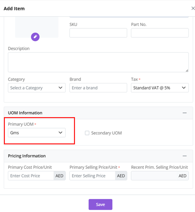Click inside the Description text area
This screenshot has height=212, width=195.
coord(98,62)
